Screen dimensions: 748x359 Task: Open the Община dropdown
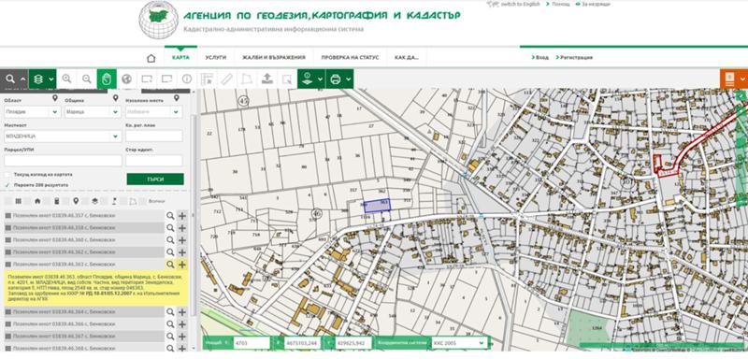(x=93, y=111)
